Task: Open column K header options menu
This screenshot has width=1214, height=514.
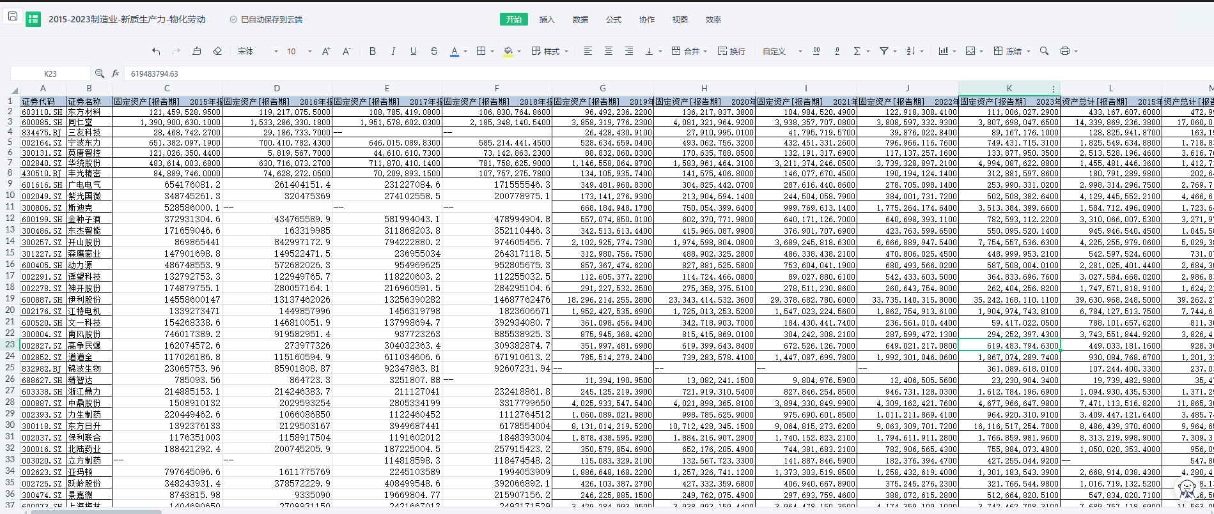Action: coord(1054,89)
